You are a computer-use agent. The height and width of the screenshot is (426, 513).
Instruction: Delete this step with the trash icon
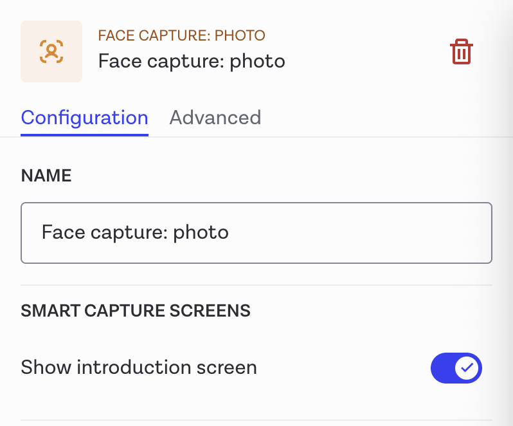461,51
